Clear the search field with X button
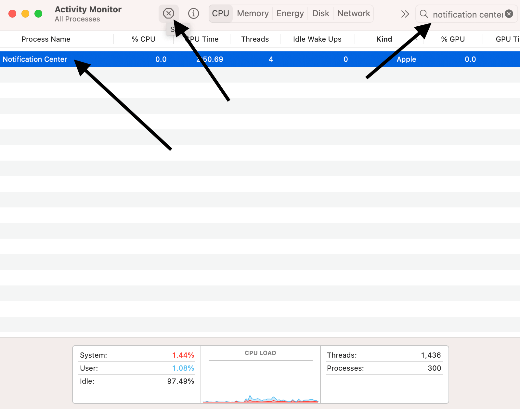Screen dimensions: 520x409 coord(509,14)
